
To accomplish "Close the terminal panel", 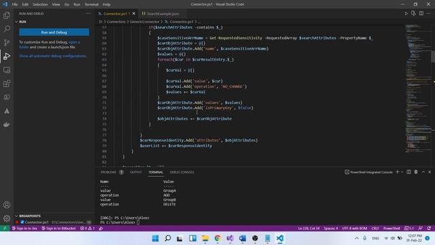I will pos(430,172).
